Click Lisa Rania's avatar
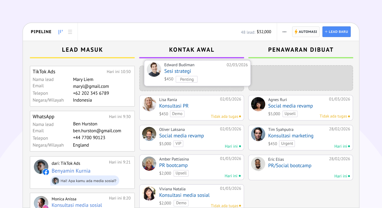 coord(149,104)
